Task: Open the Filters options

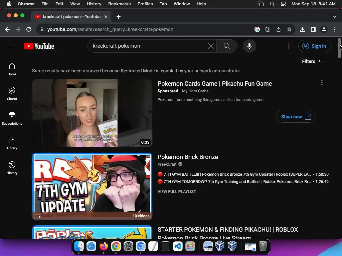Action: point(313,61)
